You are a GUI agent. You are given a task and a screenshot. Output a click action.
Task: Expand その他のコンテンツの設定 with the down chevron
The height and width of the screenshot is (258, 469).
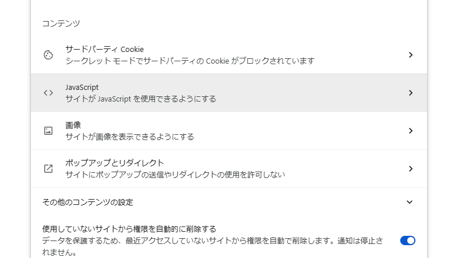(410, 203)
